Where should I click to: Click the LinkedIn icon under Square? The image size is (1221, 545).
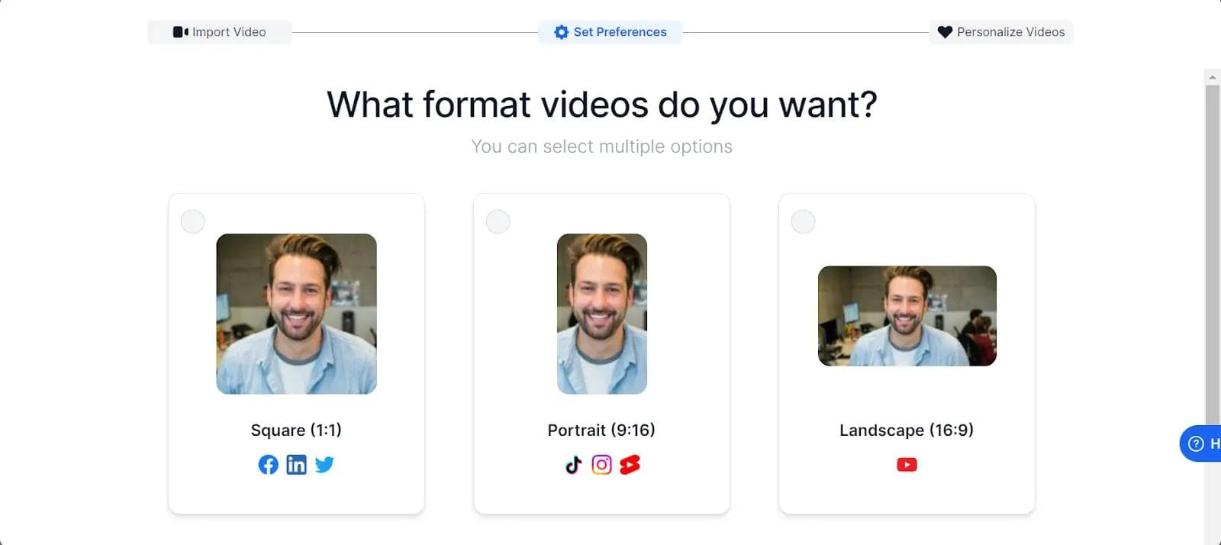pos(296,464)
